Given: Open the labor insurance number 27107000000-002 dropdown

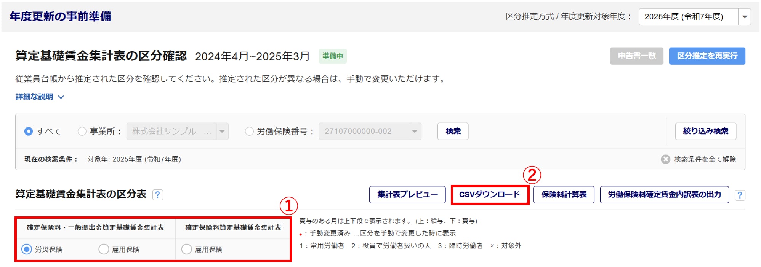Looking at the screenshot, I should tap(414, 132).
